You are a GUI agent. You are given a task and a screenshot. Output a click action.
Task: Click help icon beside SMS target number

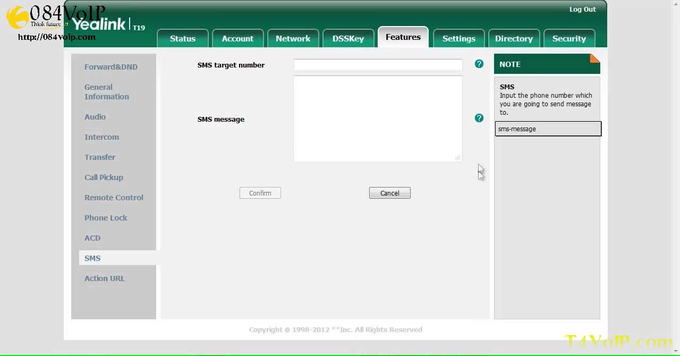pos(479,64)
